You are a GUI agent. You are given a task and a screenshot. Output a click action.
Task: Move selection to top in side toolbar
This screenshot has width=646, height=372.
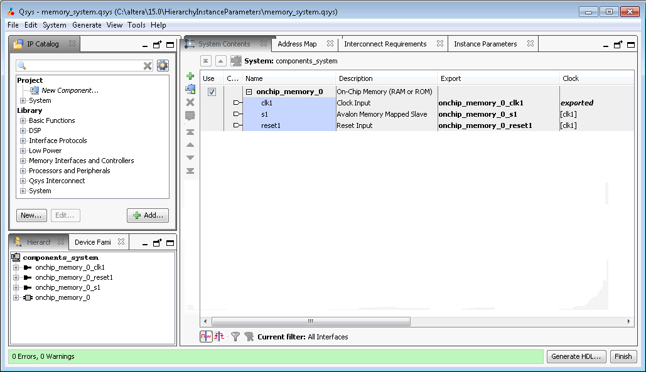coord(190,132)
